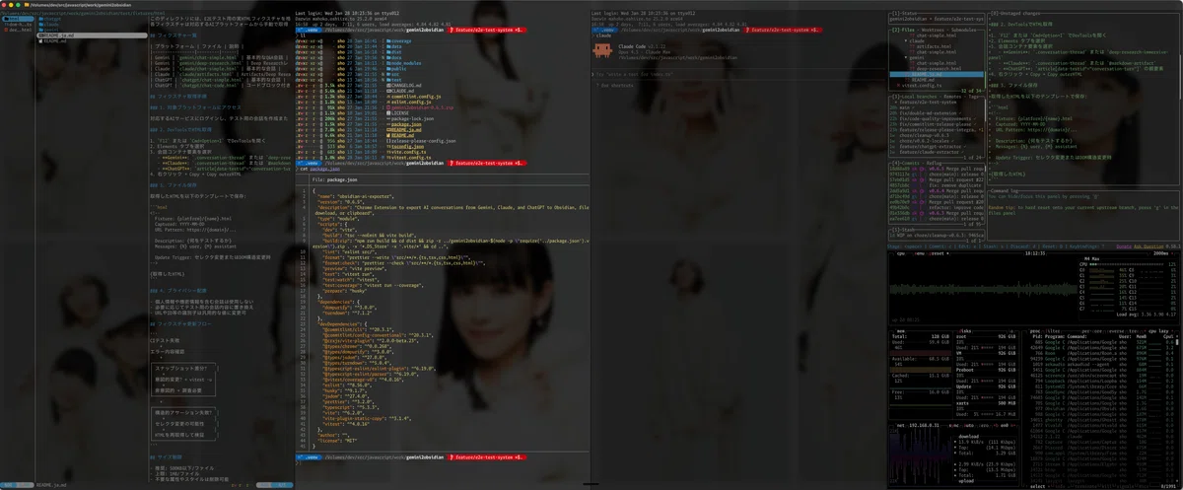
Task: Open Reflog tab in lazygit commits panel
Action: click(934, 163)
